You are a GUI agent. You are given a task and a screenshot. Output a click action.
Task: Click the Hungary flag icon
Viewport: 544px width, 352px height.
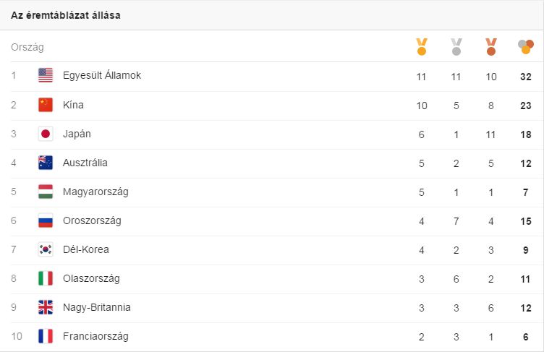pyautogui.click(x=46, y=192)
